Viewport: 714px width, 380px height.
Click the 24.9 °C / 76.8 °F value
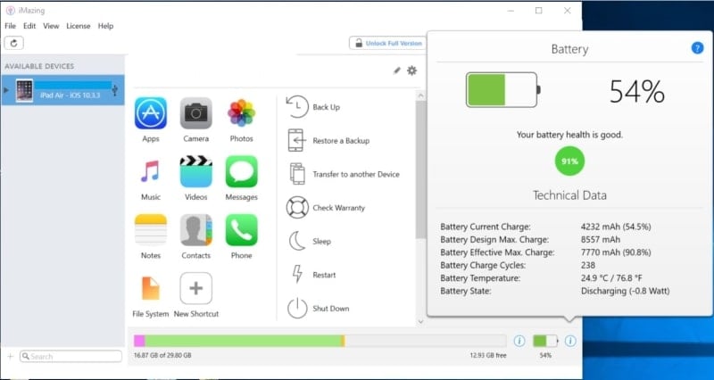[x=611, y=278]
